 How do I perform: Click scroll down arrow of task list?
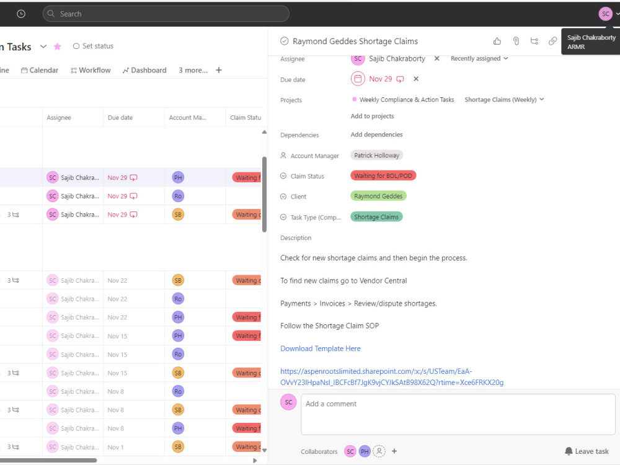[264, 450]
